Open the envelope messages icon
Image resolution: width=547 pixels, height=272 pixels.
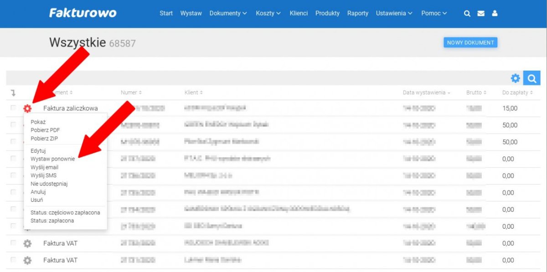pyautogui.click(x=481, y=14)
